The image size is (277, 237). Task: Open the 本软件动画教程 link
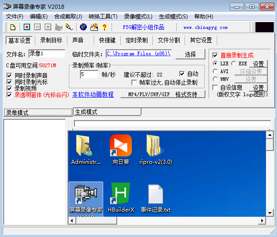[93, 94]
